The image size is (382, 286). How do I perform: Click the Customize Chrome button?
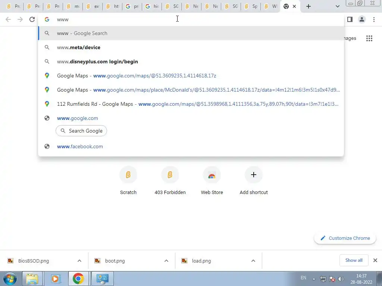coord(345,238)
